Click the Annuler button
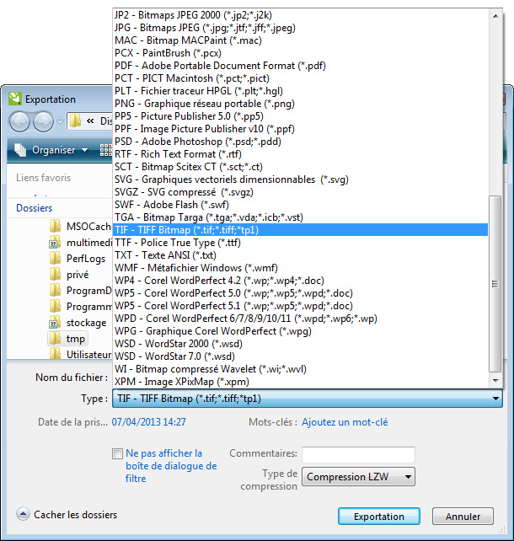Image resolution: width=514 pixels, height=541 pixels. pos(463,517)
